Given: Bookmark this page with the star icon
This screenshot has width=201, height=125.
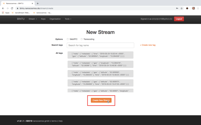Looking at the screenshot, I should tap(181, 8).
